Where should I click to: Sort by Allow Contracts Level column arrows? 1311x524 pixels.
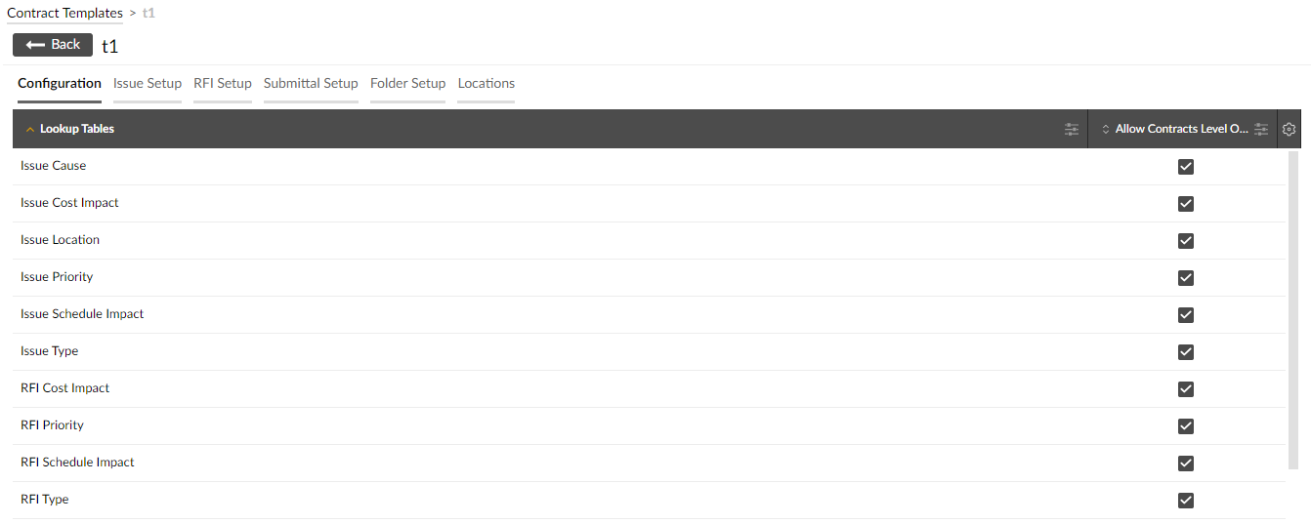pos(1106,129)
